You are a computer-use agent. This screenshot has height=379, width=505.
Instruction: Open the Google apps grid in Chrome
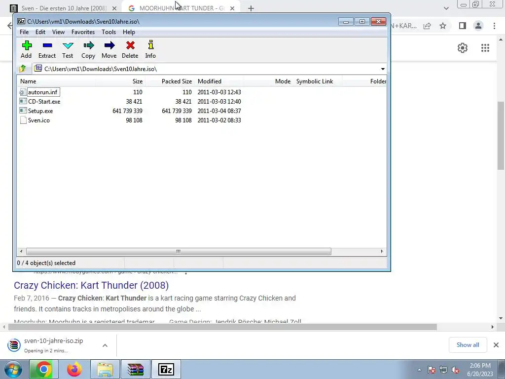click(485, 48)
